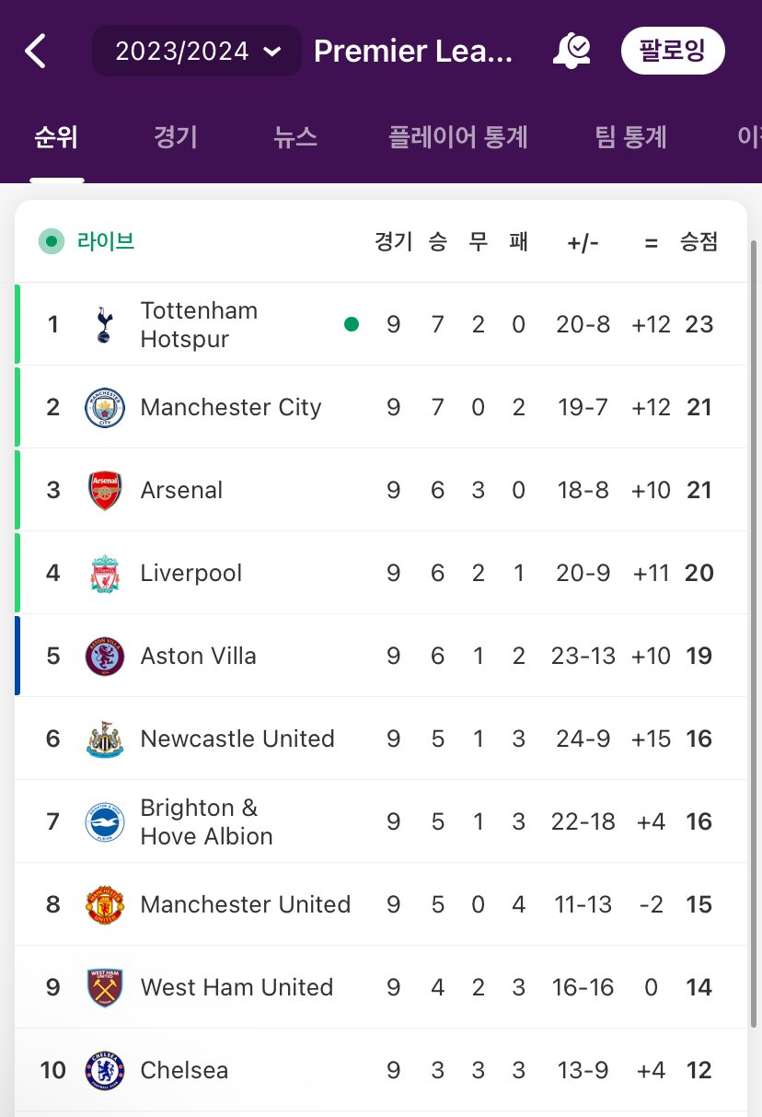
Task: Toggle the 팔로잉 following button
Action: 673,51
